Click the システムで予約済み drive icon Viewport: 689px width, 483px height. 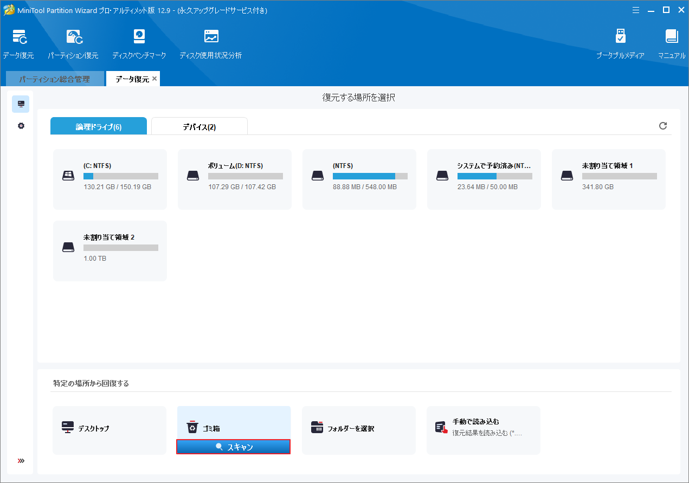(442, 176)
